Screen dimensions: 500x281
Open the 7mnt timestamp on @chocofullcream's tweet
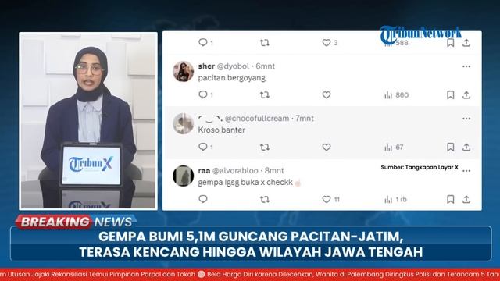[x=305, y=119]
